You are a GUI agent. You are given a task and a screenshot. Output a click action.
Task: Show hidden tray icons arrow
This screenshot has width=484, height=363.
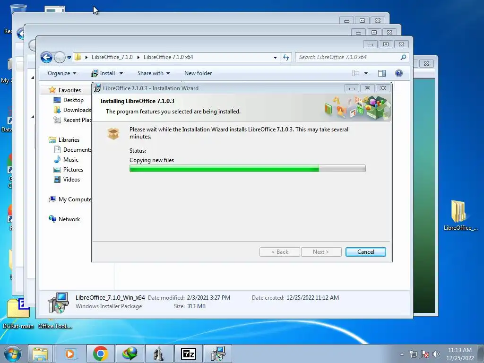point(402,354)
